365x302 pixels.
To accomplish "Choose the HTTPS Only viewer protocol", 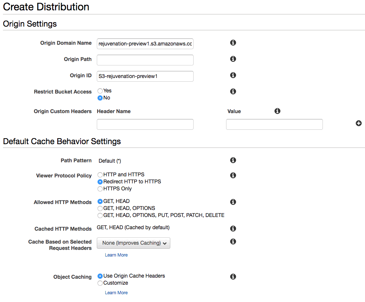I will 100,189.
